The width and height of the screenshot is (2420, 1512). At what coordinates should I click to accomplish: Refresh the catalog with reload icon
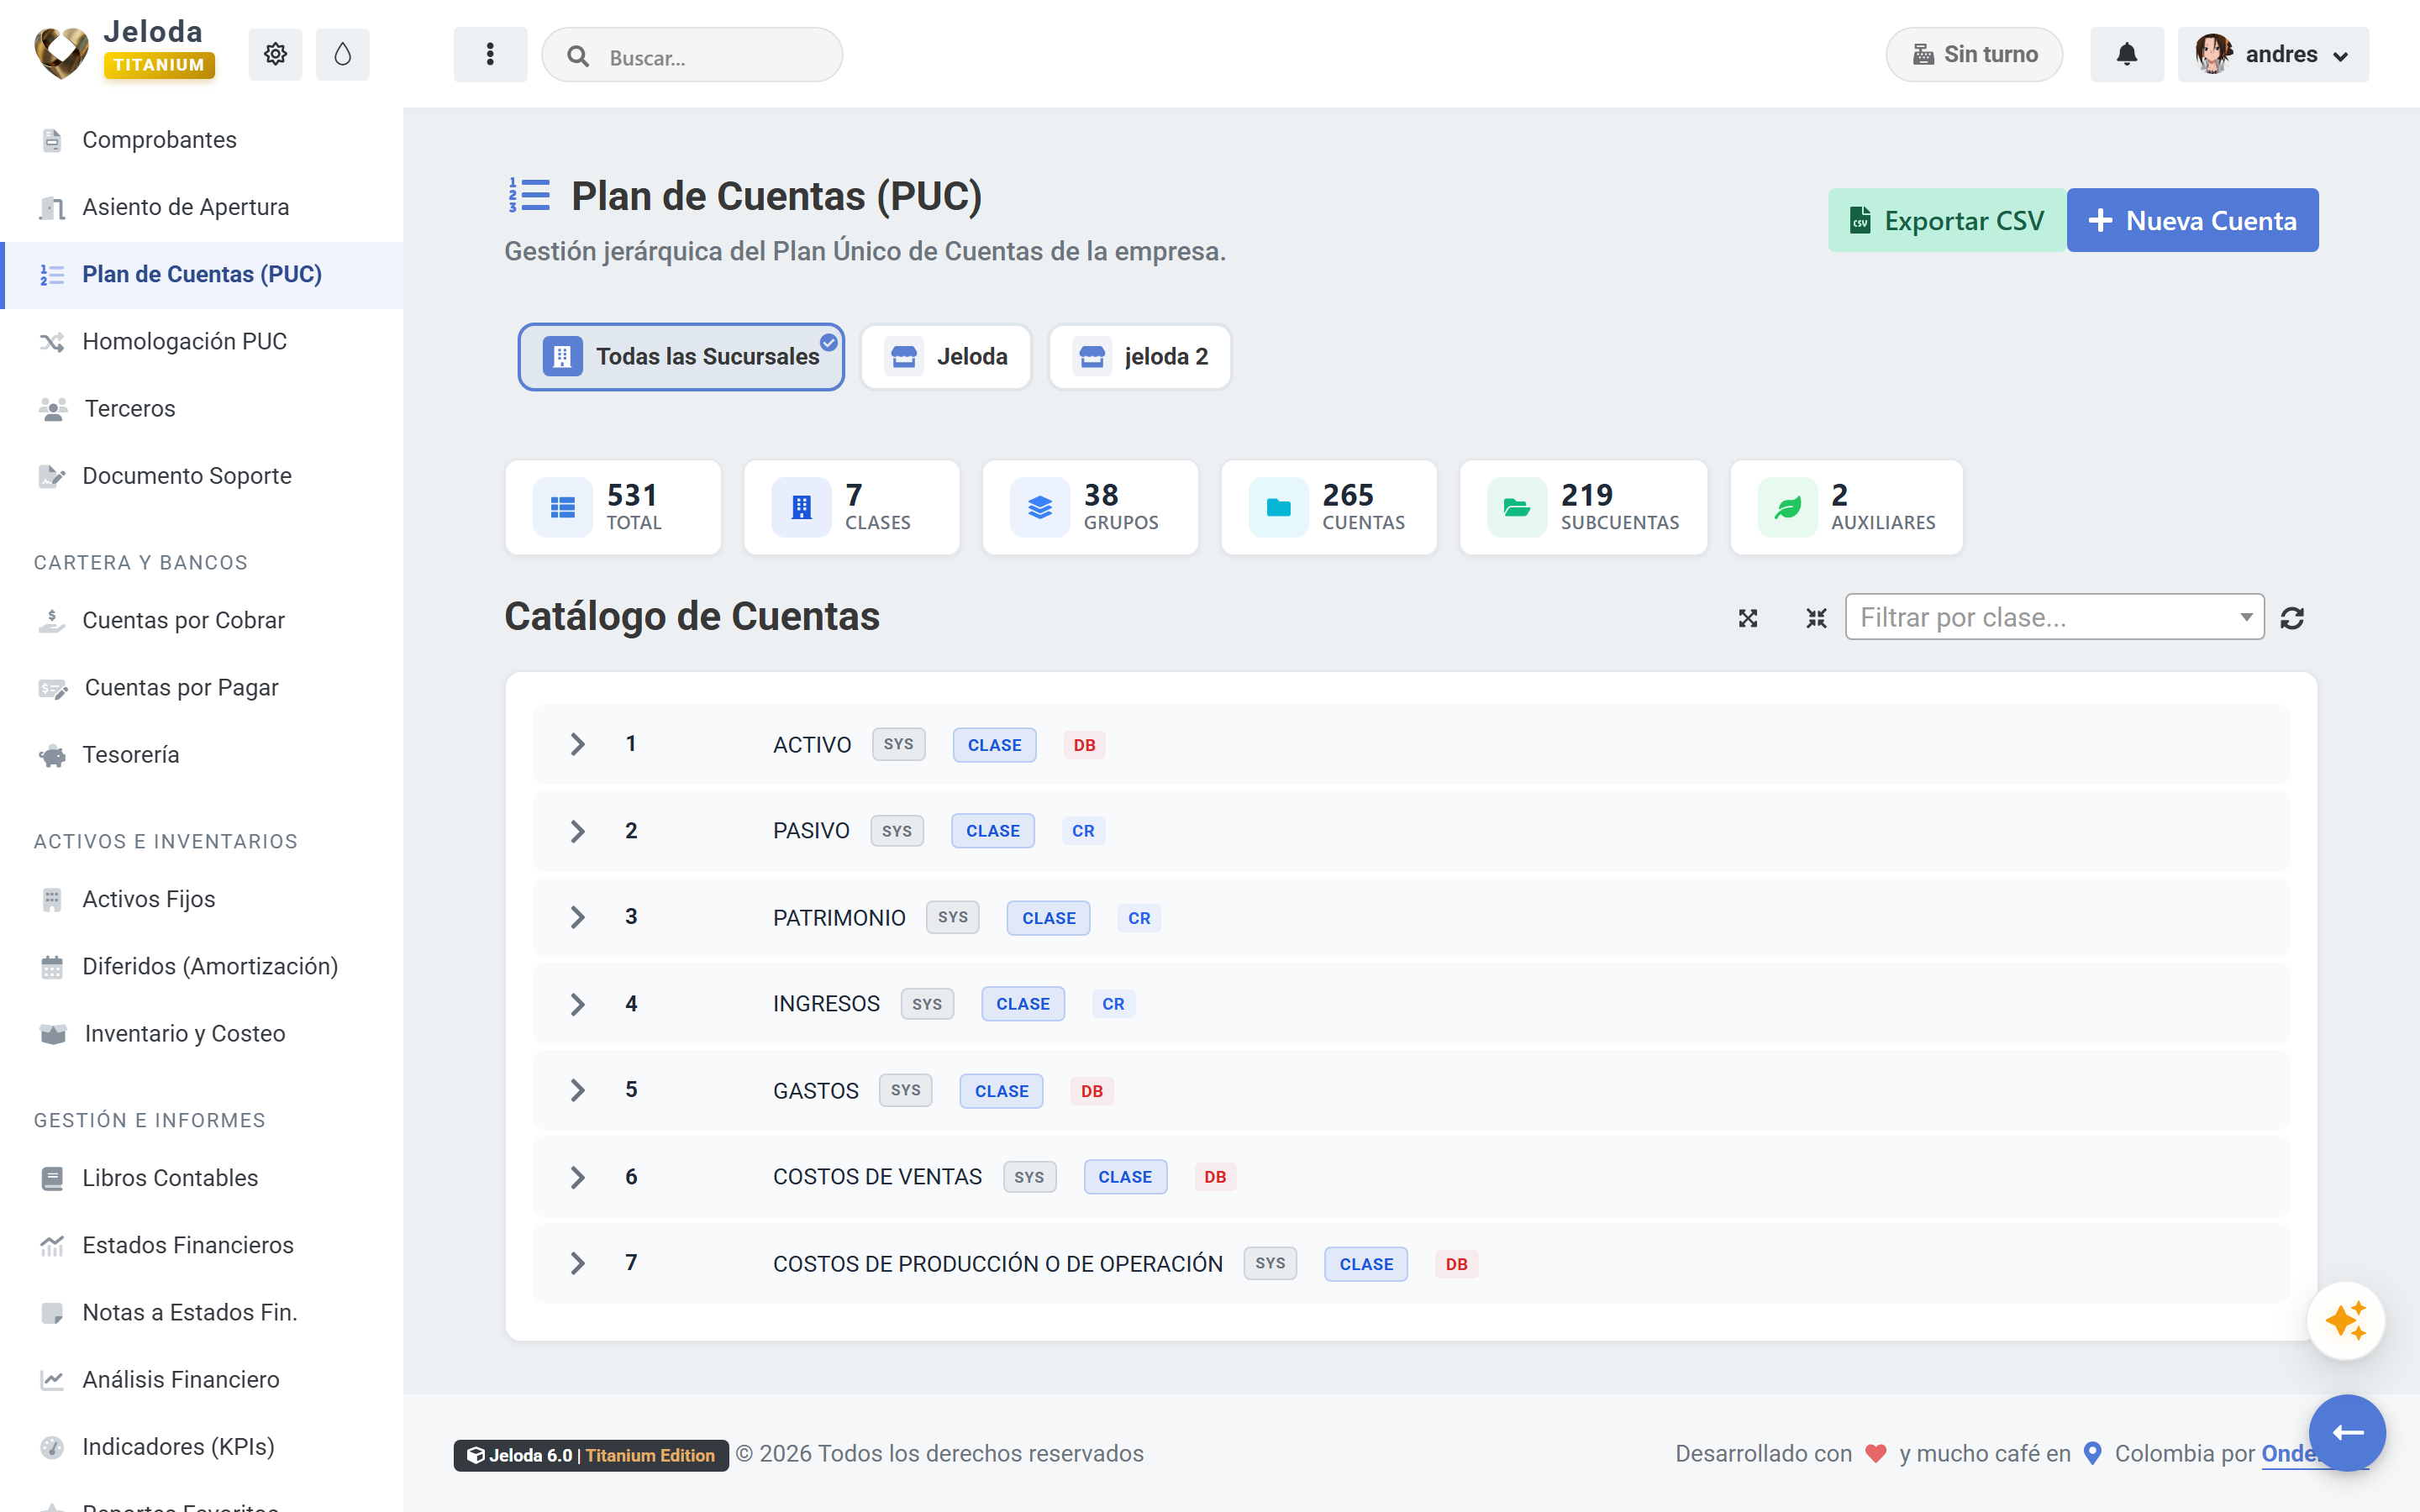point(2292,618)
